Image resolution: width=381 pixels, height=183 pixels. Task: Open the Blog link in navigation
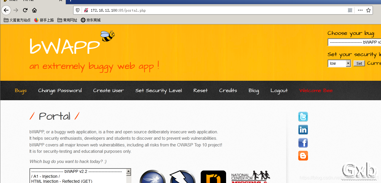pos(254,91)
